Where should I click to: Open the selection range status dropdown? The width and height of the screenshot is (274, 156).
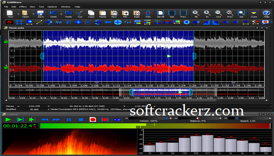[124, 106]
